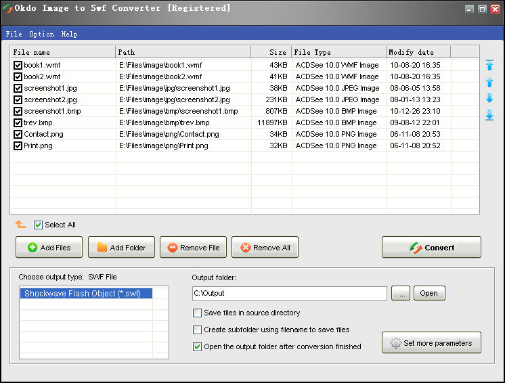Click the move down arrow icon
Viewport: 505px width, 383px height.
point(489,99)
